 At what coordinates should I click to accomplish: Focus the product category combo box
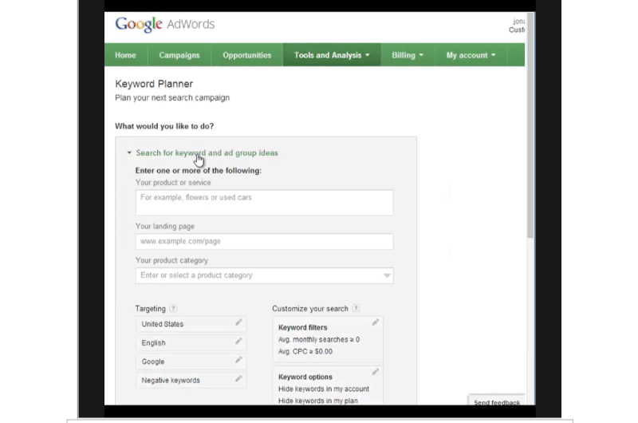(265, 275)
